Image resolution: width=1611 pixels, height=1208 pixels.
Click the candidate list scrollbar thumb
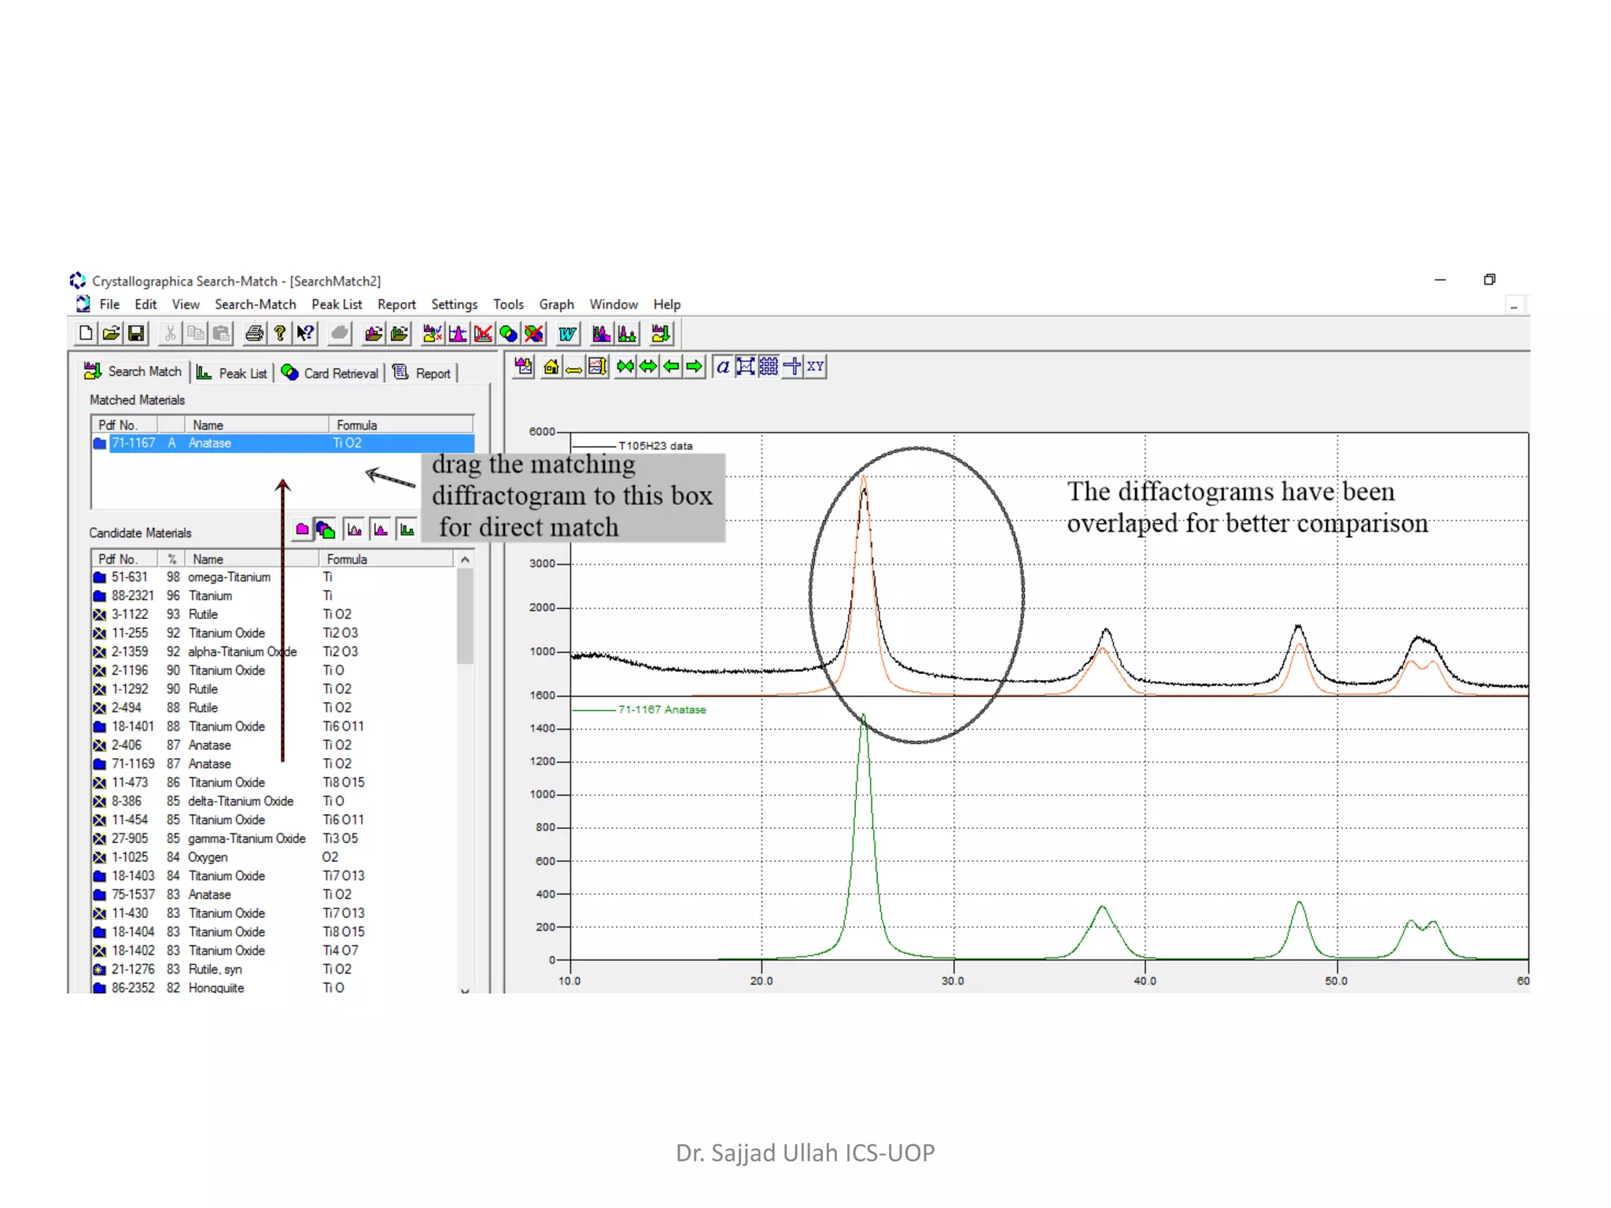(x=465, y=615)
